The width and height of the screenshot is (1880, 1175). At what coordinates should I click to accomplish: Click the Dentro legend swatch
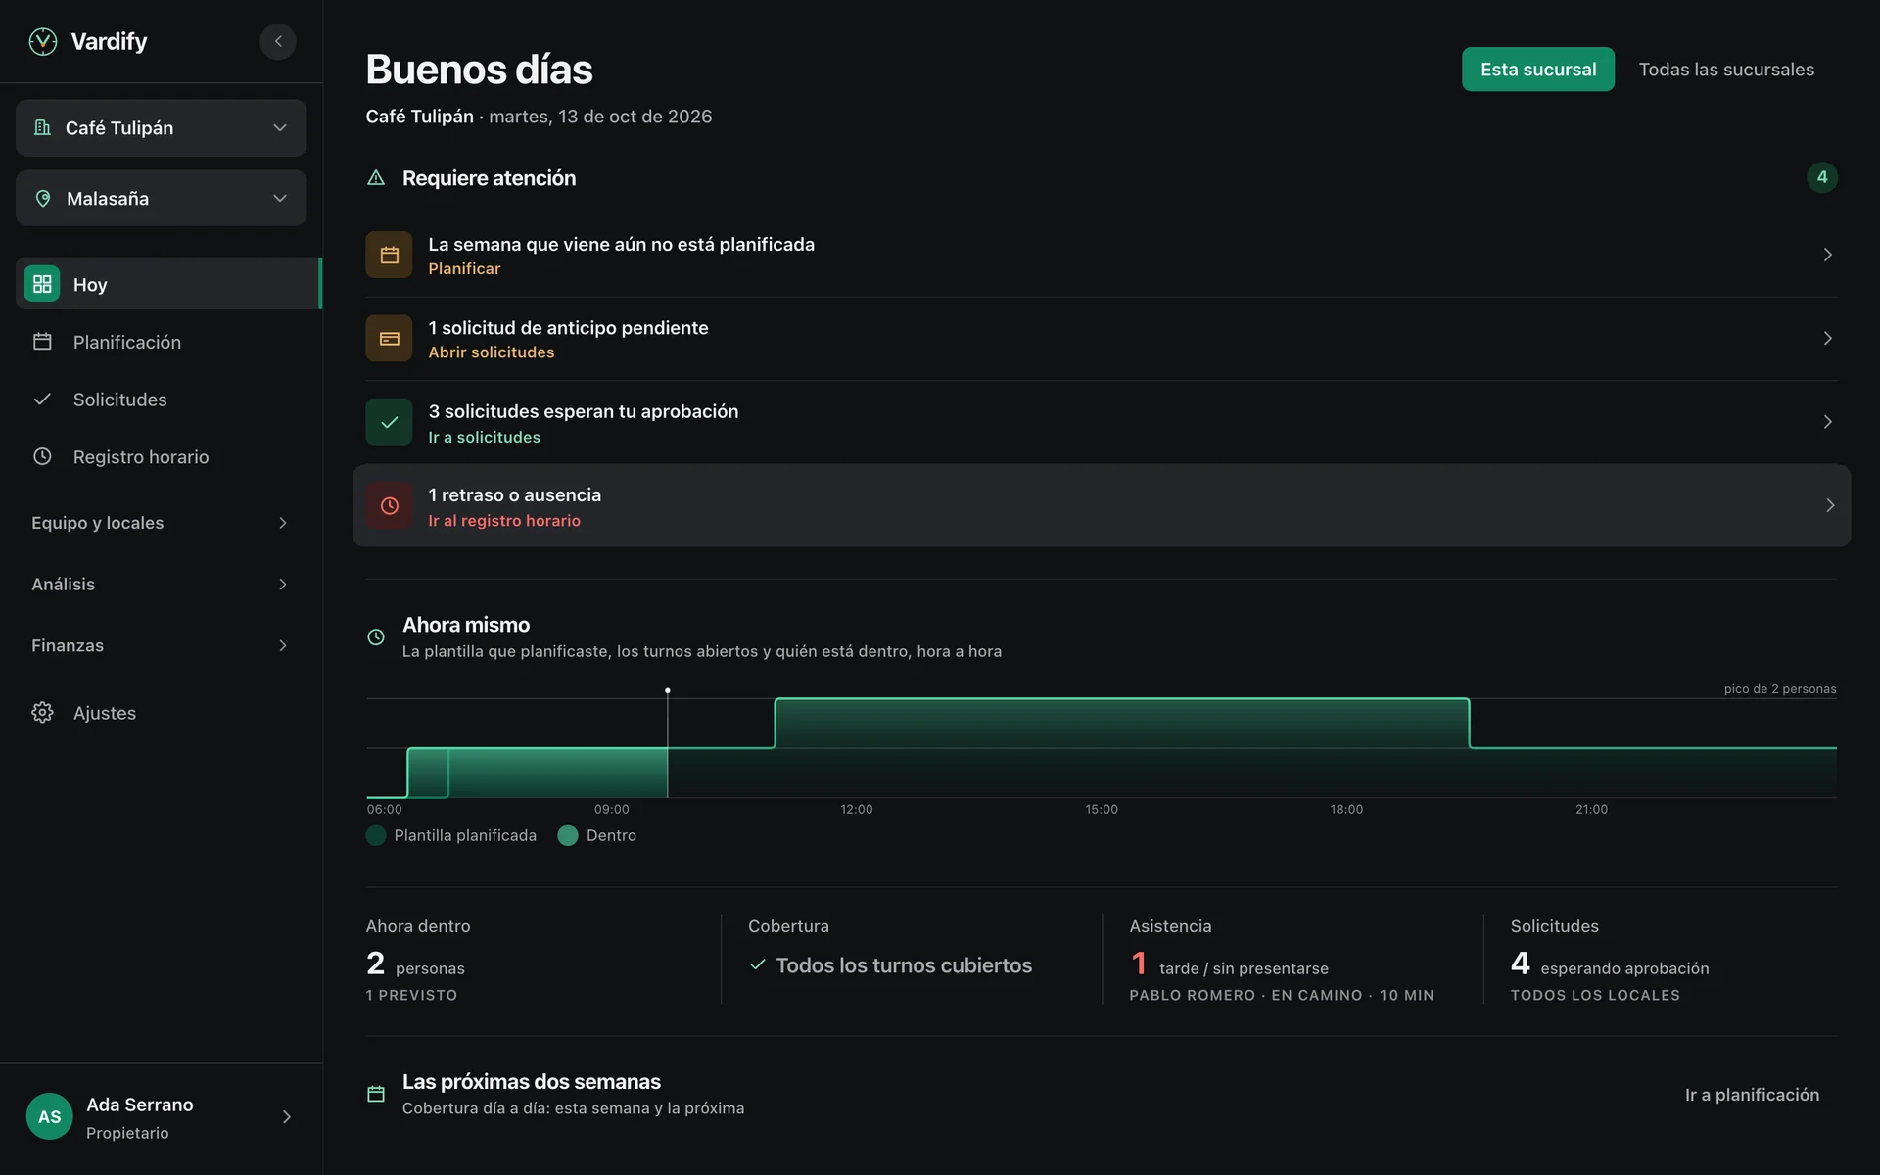(568, 835)
